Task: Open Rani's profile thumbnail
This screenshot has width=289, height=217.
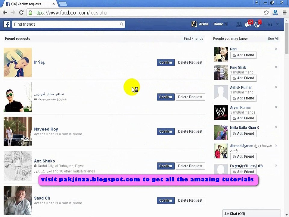Action: [221, 54]
